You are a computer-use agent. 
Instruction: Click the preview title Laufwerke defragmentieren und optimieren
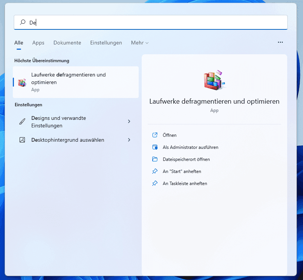pos(214,101)
